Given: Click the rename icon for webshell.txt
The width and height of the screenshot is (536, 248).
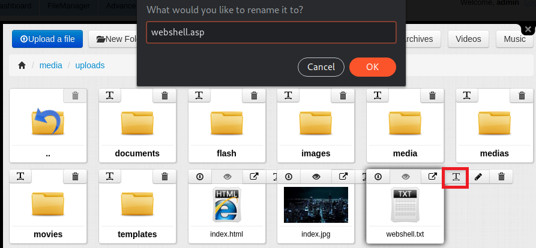Looking at the screenshot, I should click(x=456, y=177).
